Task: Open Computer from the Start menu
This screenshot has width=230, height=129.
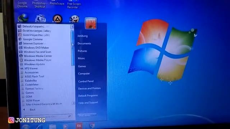Action: click(x=84, y=73)
